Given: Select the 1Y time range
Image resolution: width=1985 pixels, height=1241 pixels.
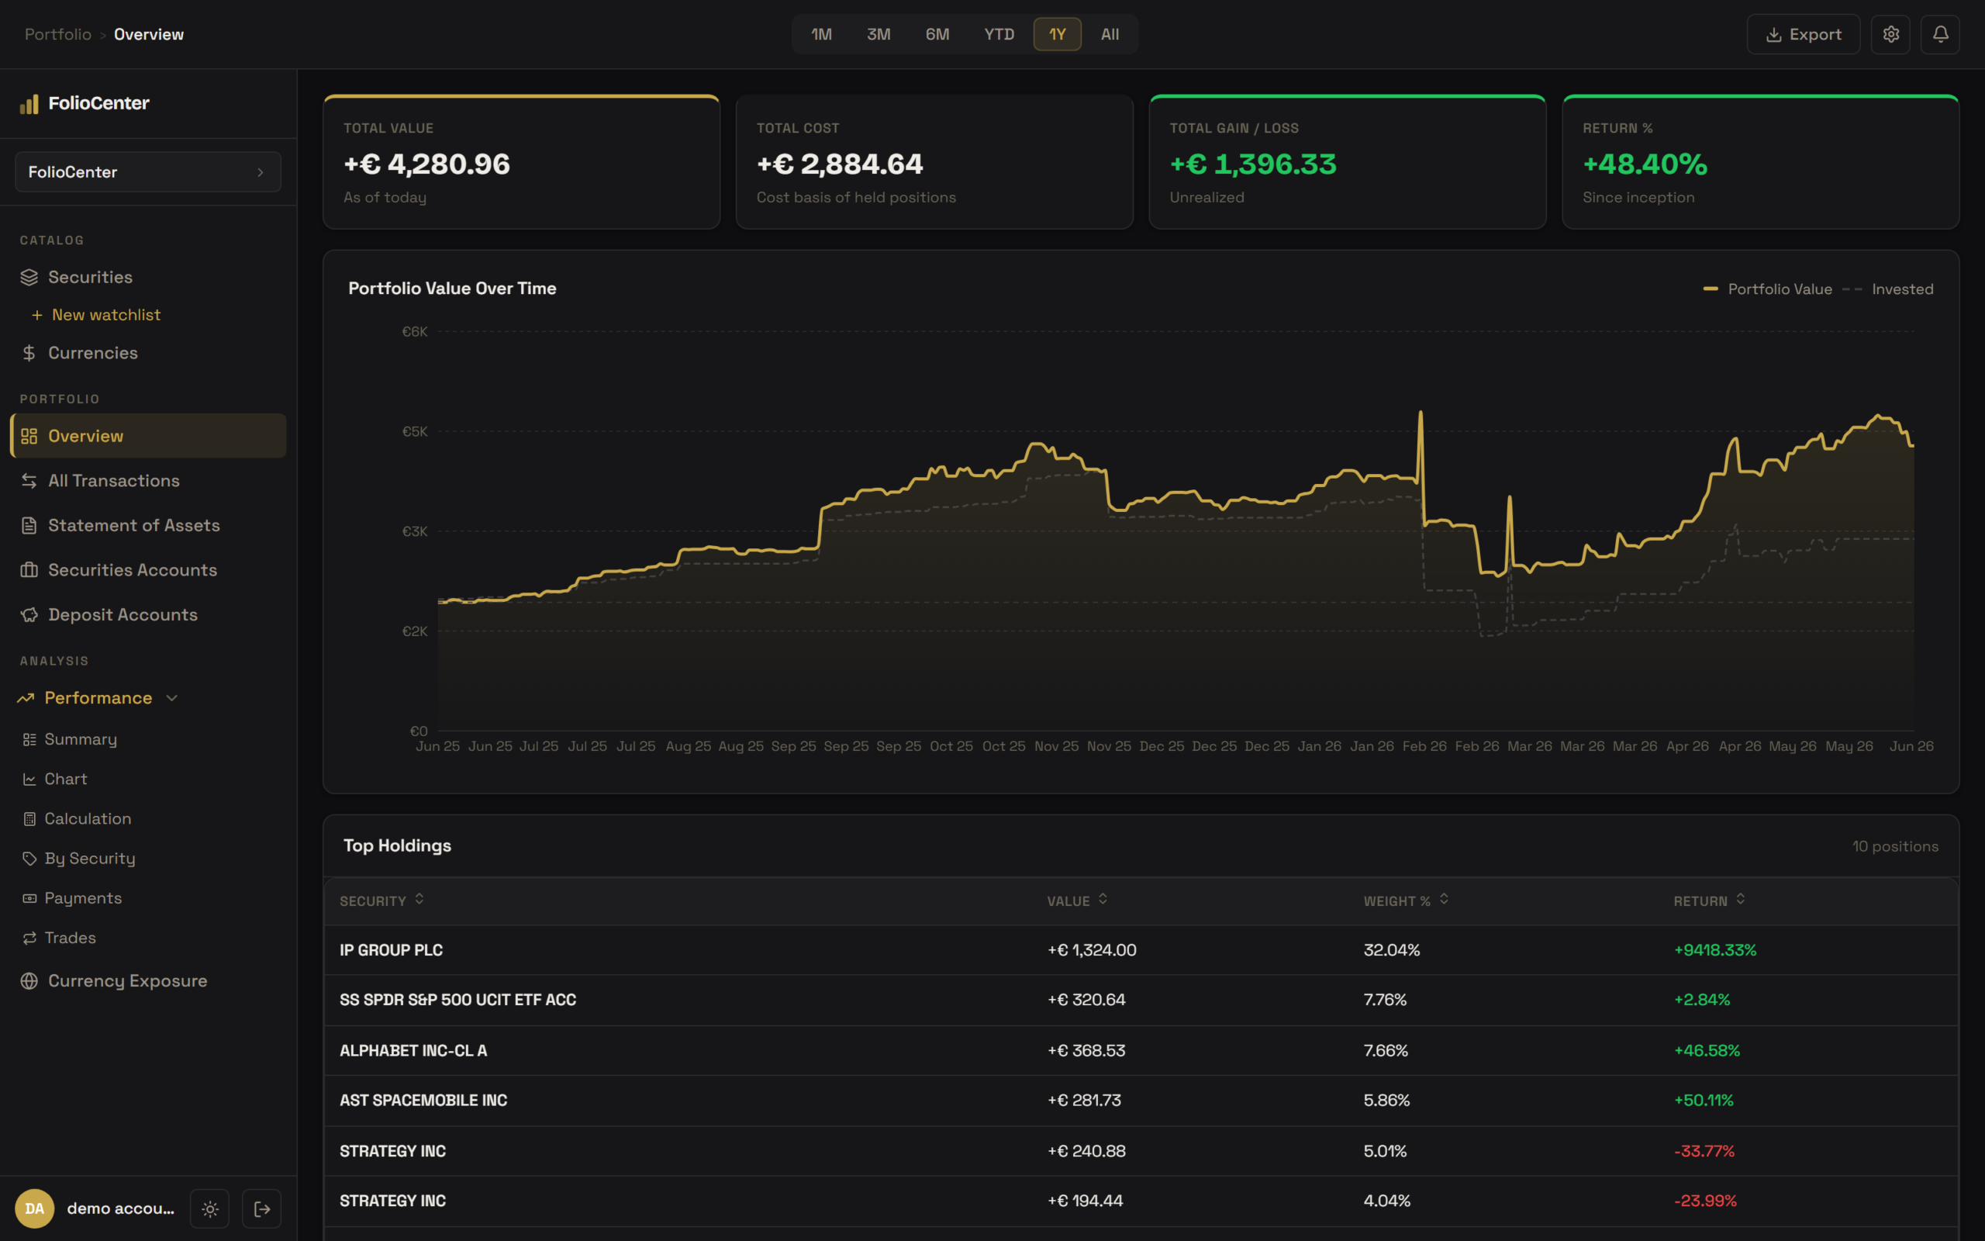Looking at the screenshot, I should 1058,34.
